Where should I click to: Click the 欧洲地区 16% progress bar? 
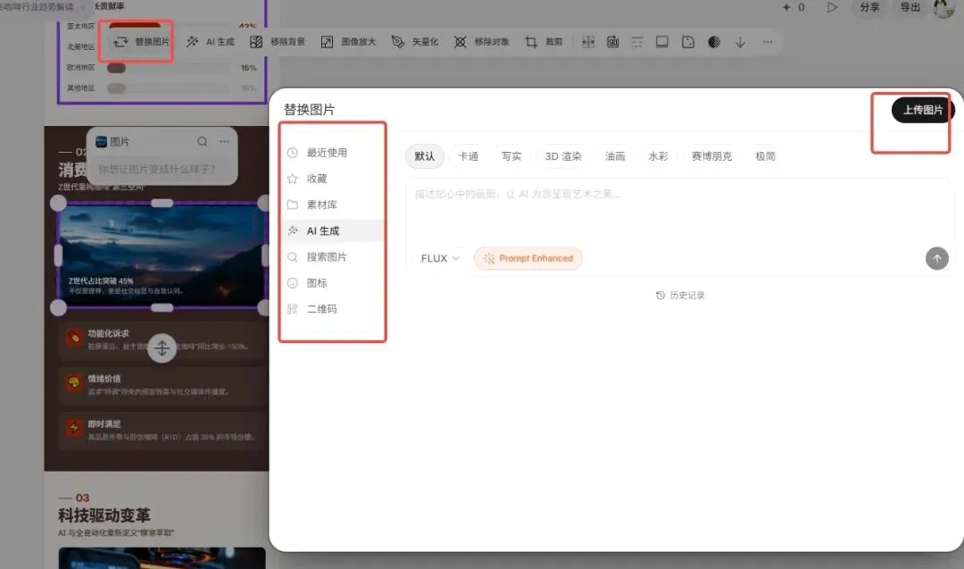coord(168,68)
